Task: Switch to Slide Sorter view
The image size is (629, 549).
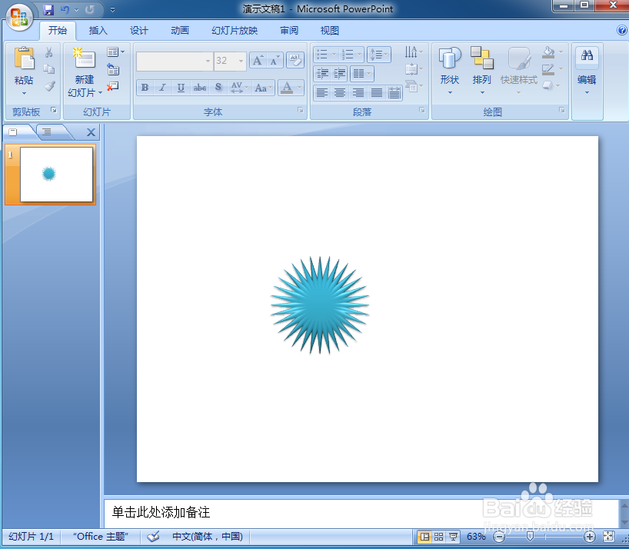Action: 438,536
